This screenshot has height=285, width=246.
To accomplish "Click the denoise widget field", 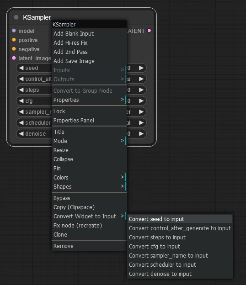I will [81, 133].
